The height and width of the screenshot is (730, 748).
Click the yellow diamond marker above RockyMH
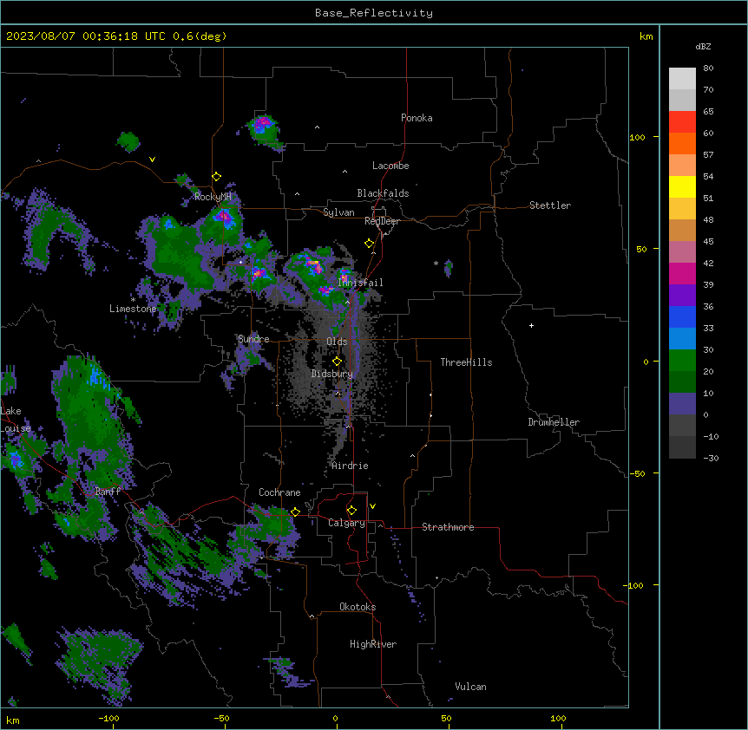click(217, 177)
